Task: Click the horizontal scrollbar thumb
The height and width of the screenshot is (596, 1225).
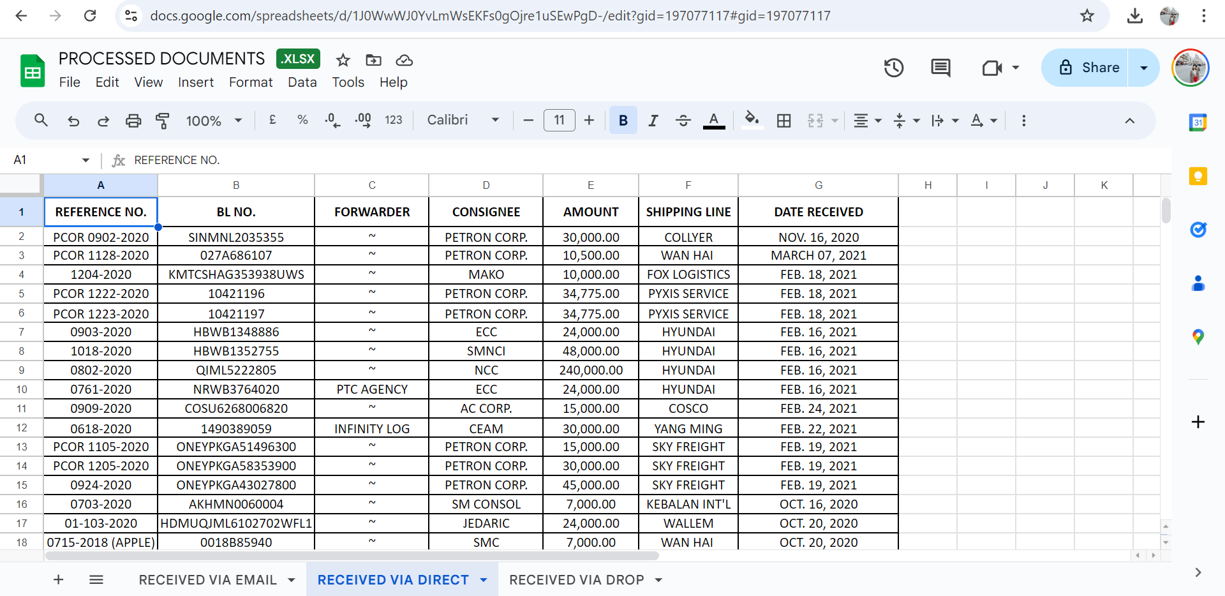Action: (x=352, y=556)
